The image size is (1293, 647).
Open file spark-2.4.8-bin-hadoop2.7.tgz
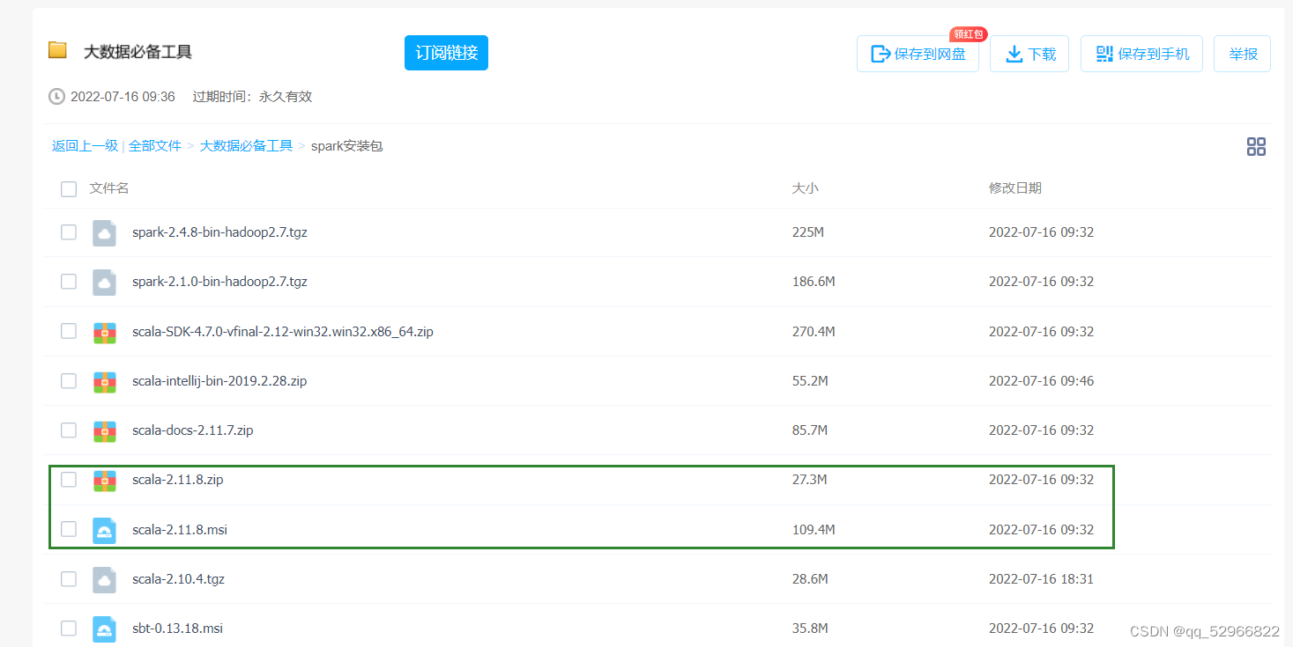coord(219,232)
